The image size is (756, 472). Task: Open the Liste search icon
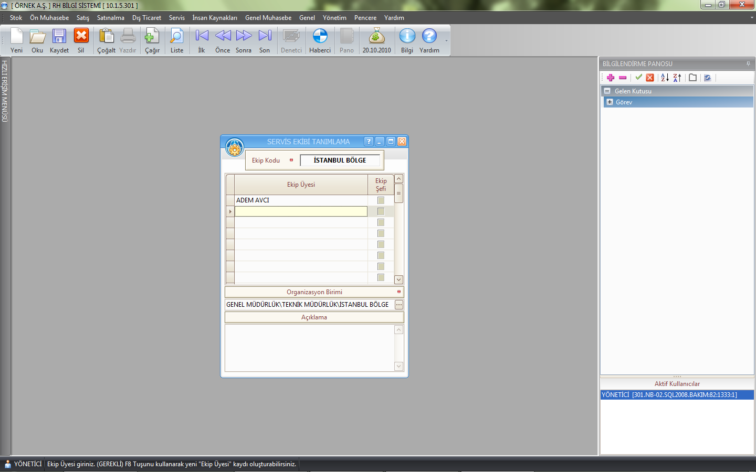point(177,37)
